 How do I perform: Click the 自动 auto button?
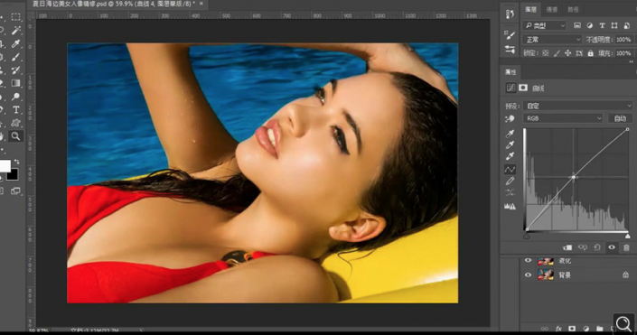point(620,118)
